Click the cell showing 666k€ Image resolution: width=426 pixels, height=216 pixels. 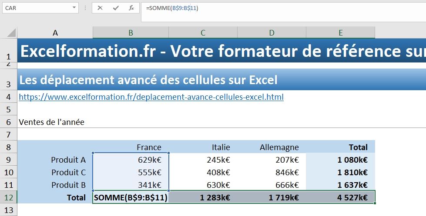[x=272, y=185]
